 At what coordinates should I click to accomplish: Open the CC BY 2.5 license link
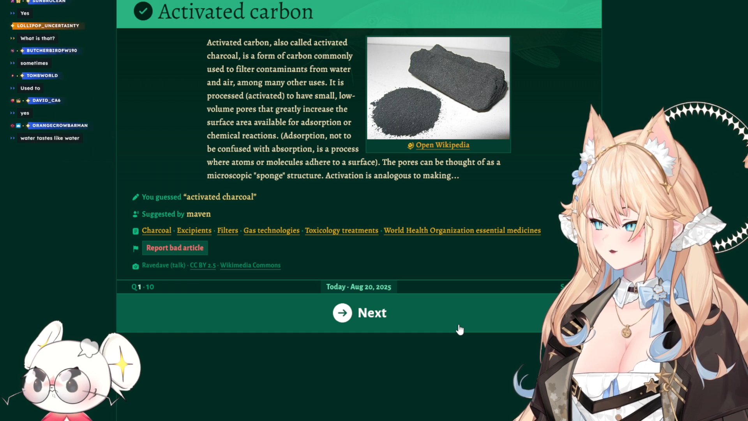coord(203,265)
